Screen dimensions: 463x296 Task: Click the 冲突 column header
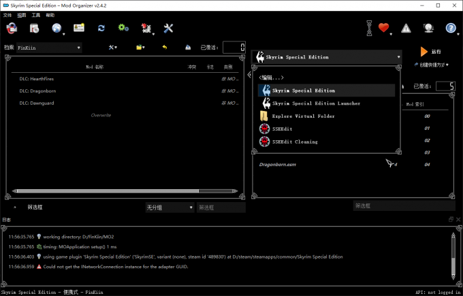191,67
